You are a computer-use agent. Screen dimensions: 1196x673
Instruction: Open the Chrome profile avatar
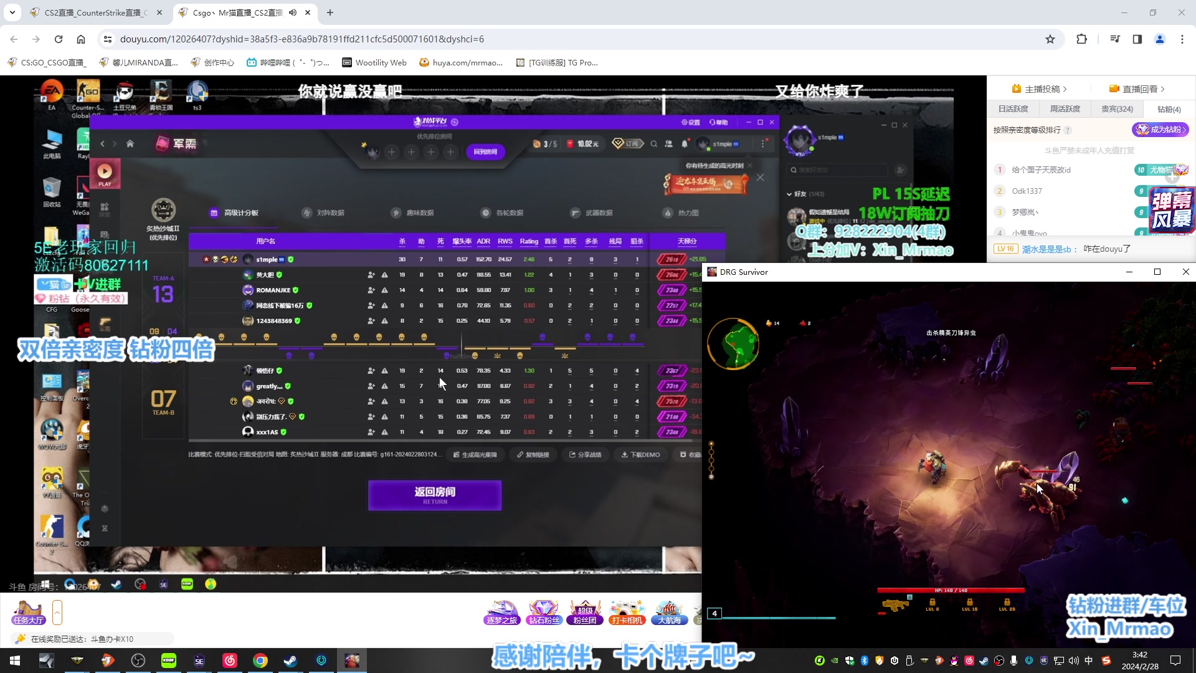tap(1160, 39)
